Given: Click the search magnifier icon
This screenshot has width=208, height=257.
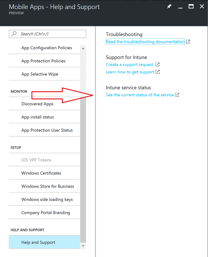Looking at the screenshot, I should 14,34.
